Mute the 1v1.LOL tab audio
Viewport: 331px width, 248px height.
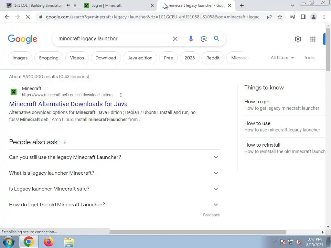point(68,5)
